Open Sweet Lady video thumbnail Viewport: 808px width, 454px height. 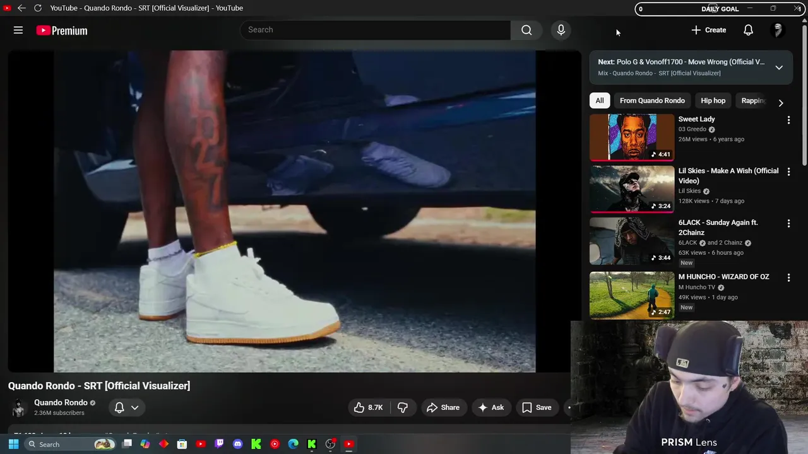[632, 137]
